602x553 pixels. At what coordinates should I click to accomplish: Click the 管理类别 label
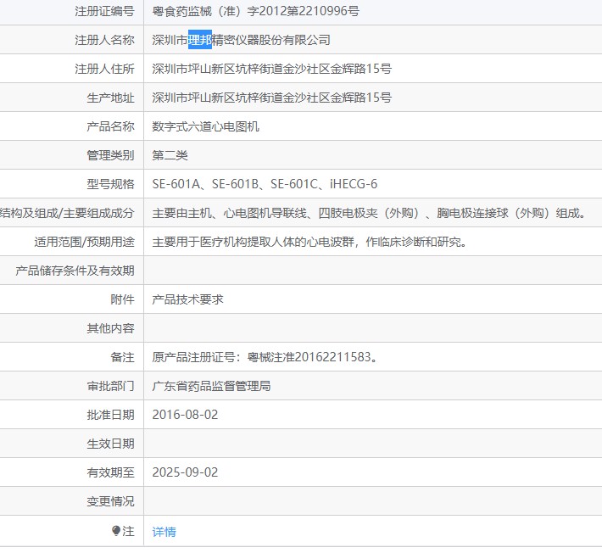[110, 155]
